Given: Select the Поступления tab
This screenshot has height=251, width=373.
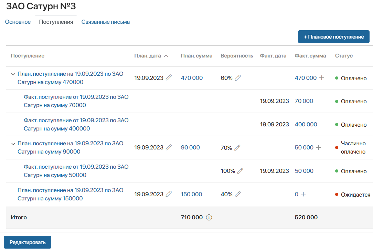Looking at the screenshot, I should [56, 22].
